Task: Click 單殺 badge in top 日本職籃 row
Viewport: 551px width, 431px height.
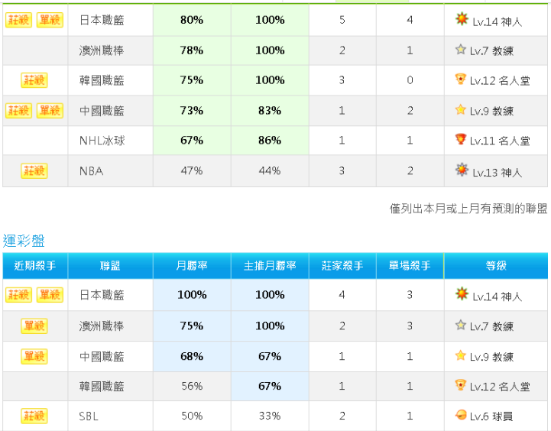Action: [50, 20]
